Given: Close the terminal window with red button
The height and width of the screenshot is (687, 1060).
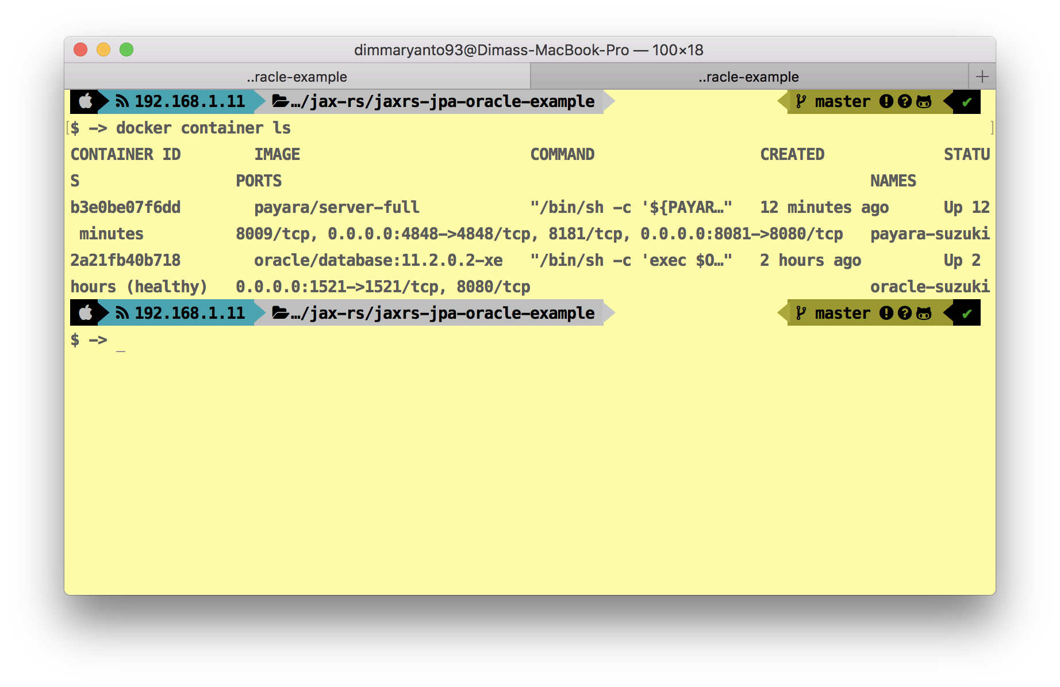Looking at the screenshot, I should tap(80, 50).
